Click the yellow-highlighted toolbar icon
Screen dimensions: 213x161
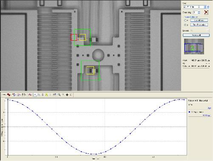pos(46,95)
